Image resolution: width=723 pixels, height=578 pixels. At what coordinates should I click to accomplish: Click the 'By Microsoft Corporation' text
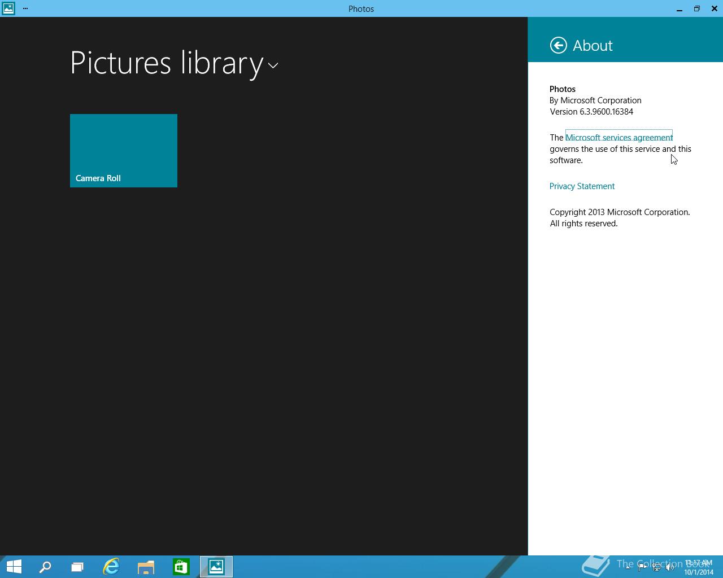595,100
